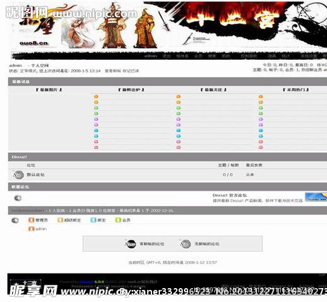327x302 pixels.
Task: Click the 超级版主 yellow user legend icon
Action: coord(60,220)
